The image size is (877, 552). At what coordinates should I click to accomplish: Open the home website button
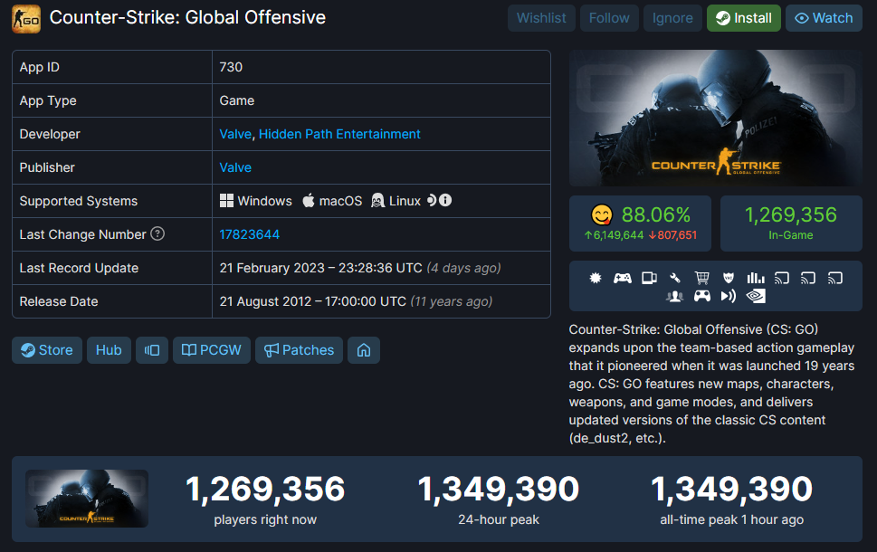364,350
